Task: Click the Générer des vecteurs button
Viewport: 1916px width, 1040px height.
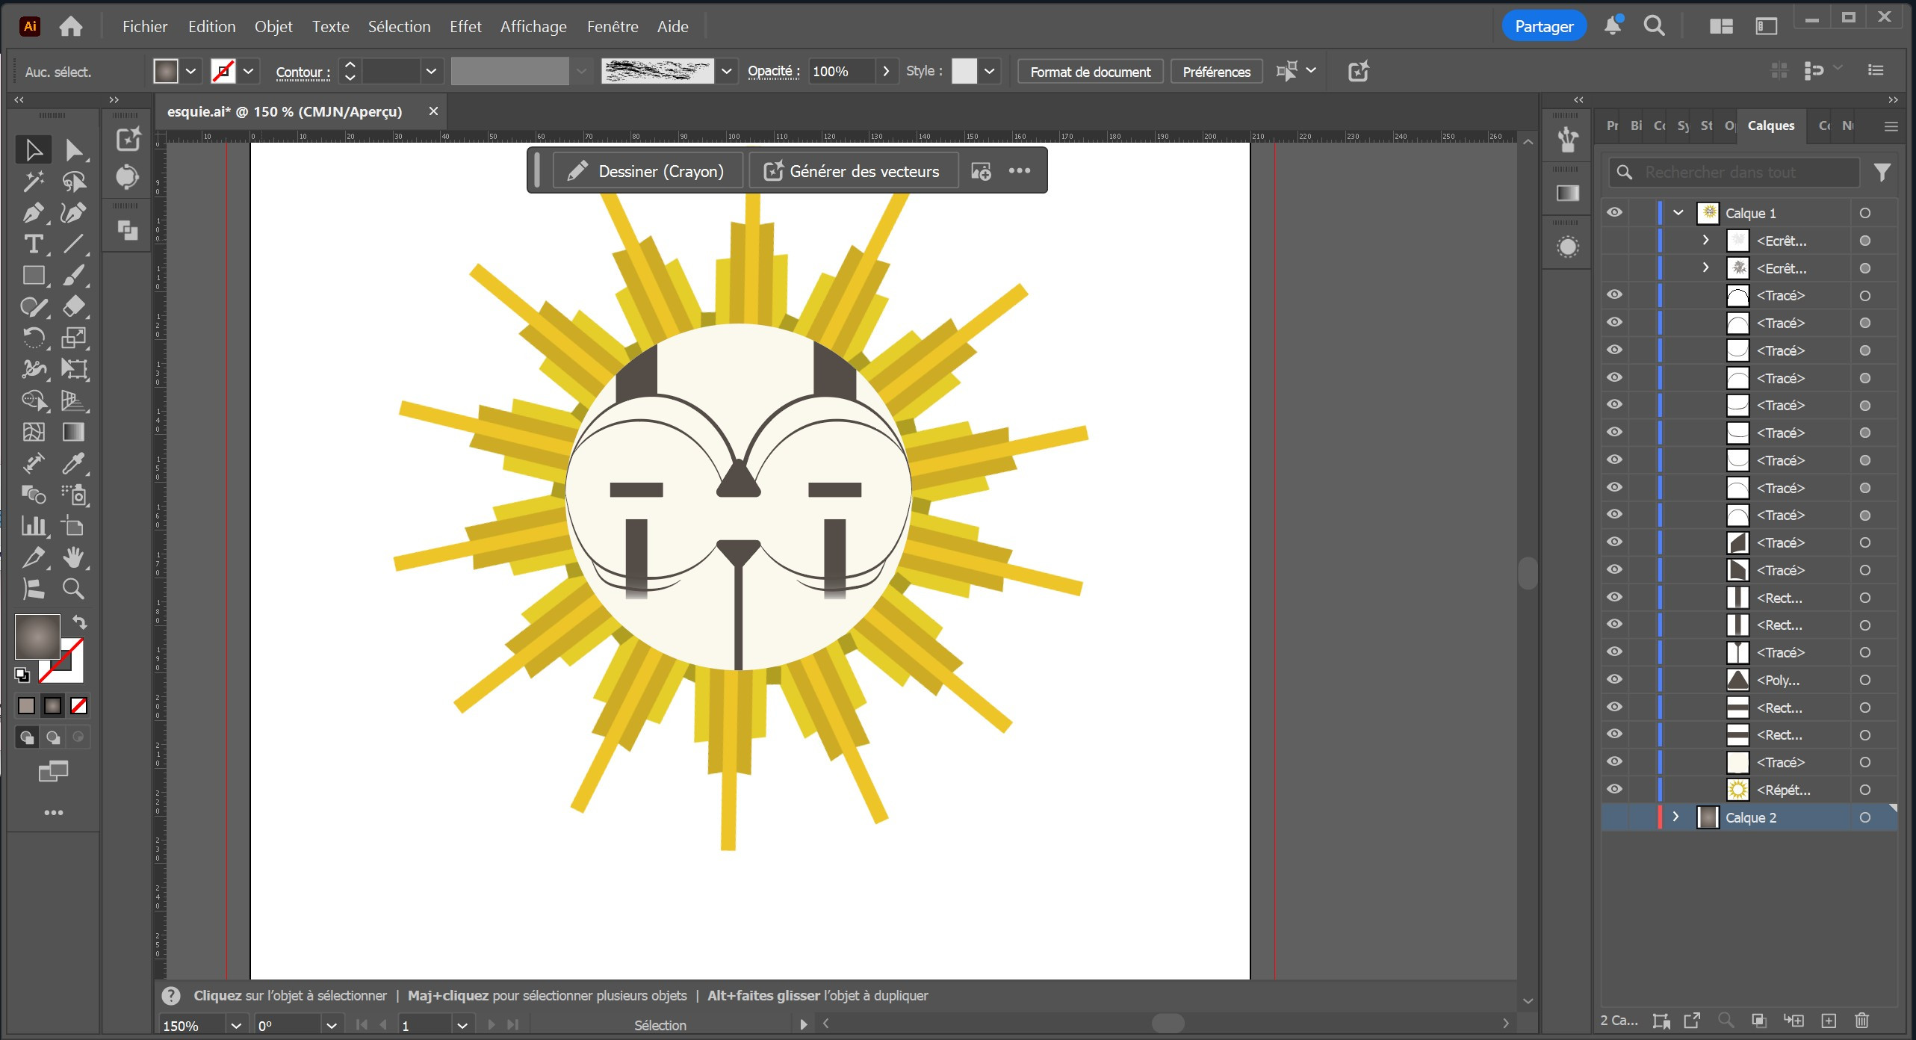Action: pyautogui.click(x=853, y=171)
